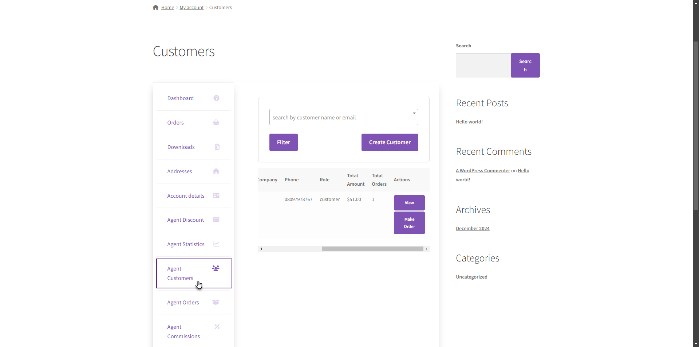Open the customer name or email dropdown
This screenshot has height=347, width=699.
tap(344, 117)
